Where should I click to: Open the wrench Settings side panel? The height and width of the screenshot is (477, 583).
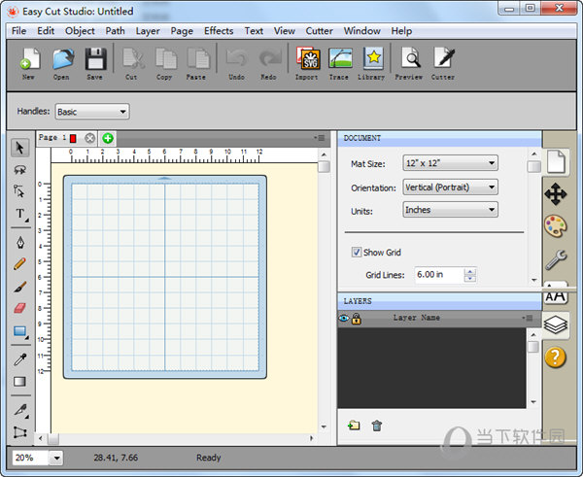(x=556, y=259)
